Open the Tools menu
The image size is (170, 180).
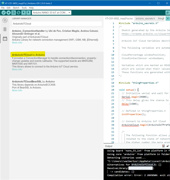pos(24,8)
